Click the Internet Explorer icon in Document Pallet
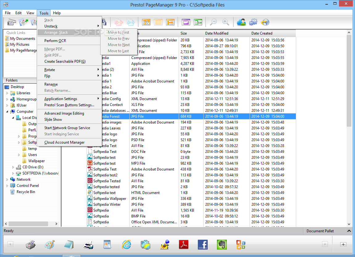The height and width of the screenshot is (257, 355). tap(126, 245)
